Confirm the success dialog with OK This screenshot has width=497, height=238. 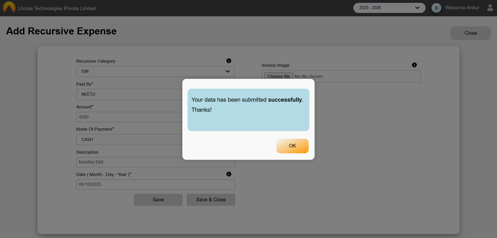pos(293,146)
